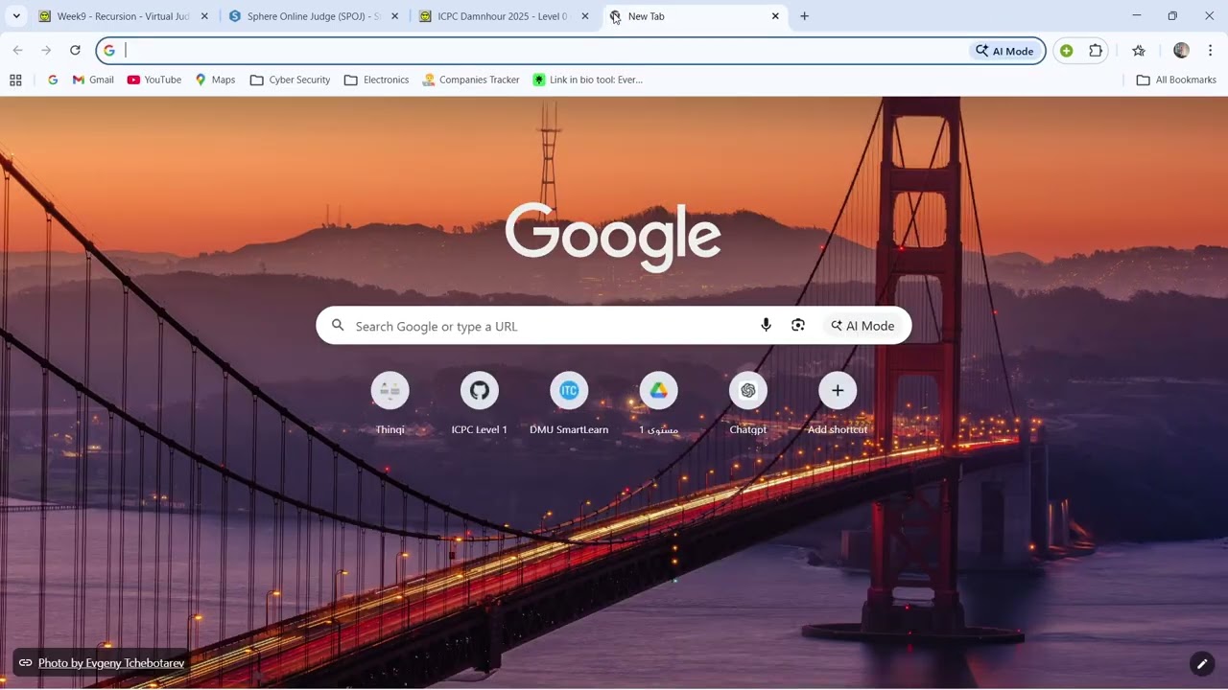This screenshot has width=1228, height=690.
Task: Expand Cyber Security bookmark folder
Action: pyautogui.click(x=290, y=80)
